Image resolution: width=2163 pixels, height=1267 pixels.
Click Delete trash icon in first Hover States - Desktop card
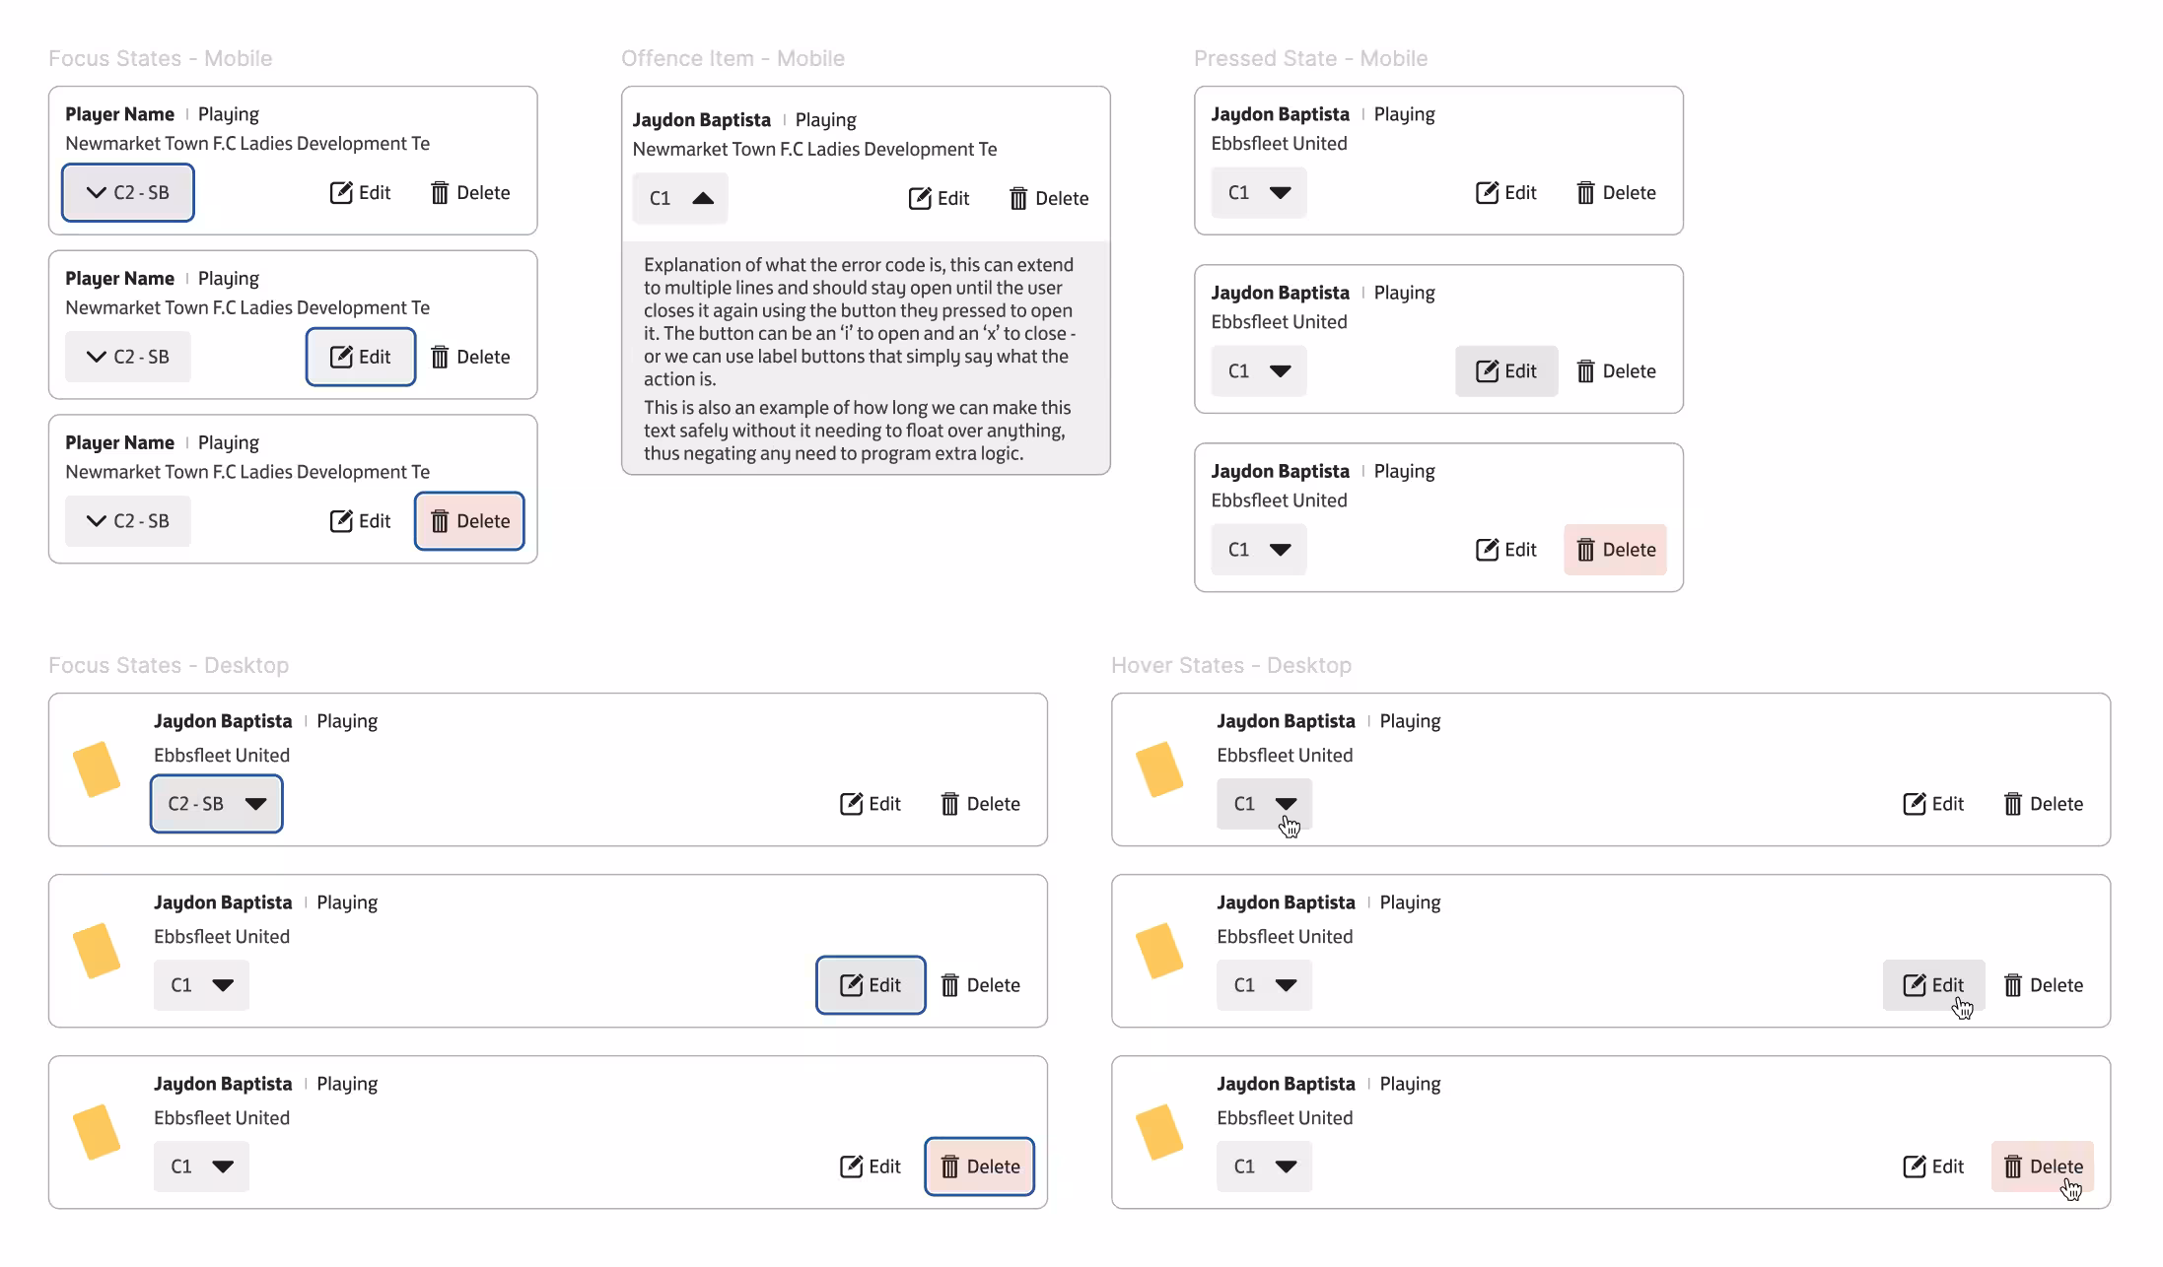click(2013, 804)
